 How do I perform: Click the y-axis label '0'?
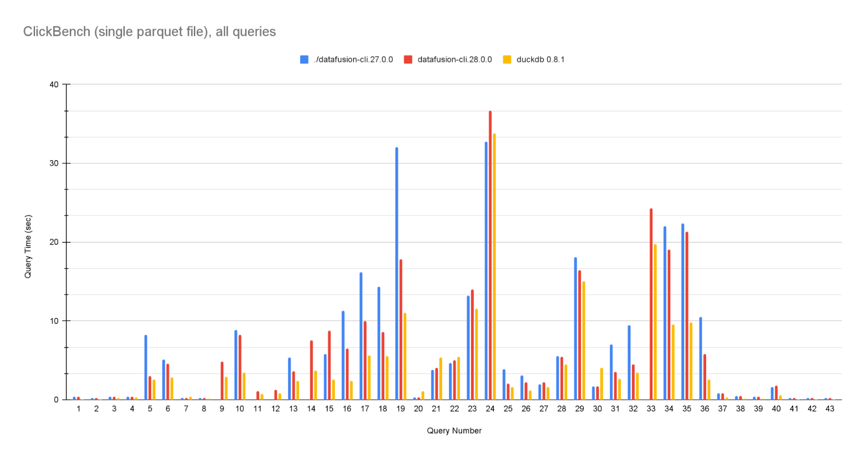[56, 400]
